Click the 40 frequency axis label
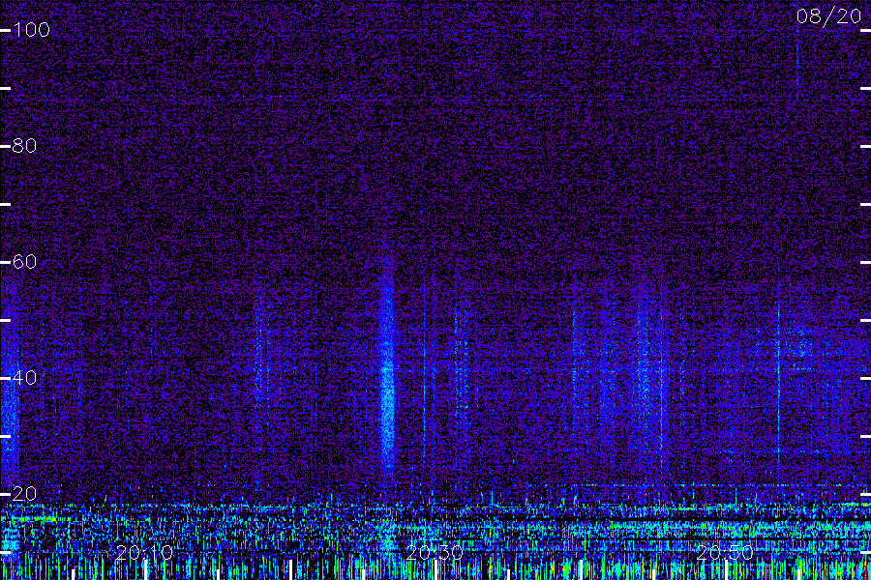Screen dimensions: 871x580 tap(24, 377)
